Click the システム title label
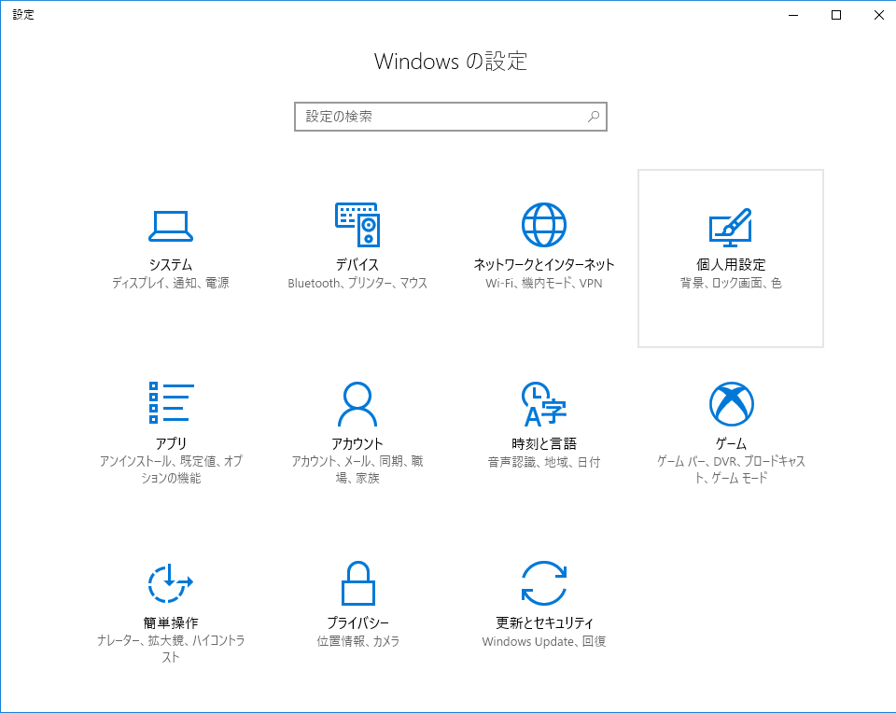 [170, 264]
